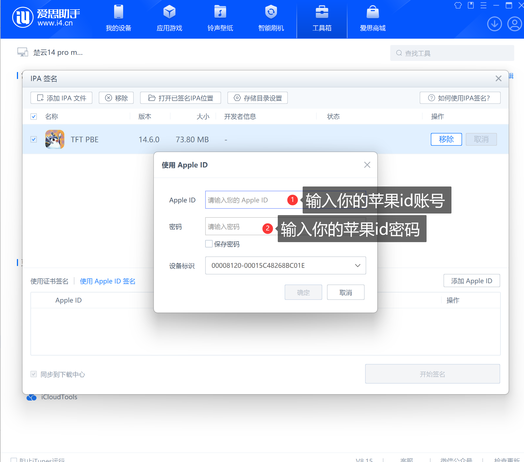The height and width of the screenshot is (462, 524).
Task: Click the TFT PBE app icon
Action: tap(55, 139)
